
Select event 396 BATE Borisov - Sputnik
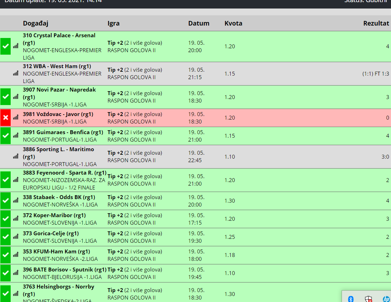tap(65, 270)
